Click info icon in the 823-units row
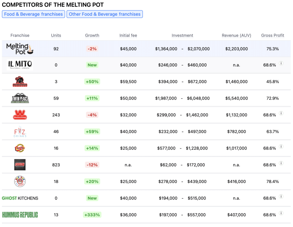Screen dimensions: 293x227 tap(281, 163)
